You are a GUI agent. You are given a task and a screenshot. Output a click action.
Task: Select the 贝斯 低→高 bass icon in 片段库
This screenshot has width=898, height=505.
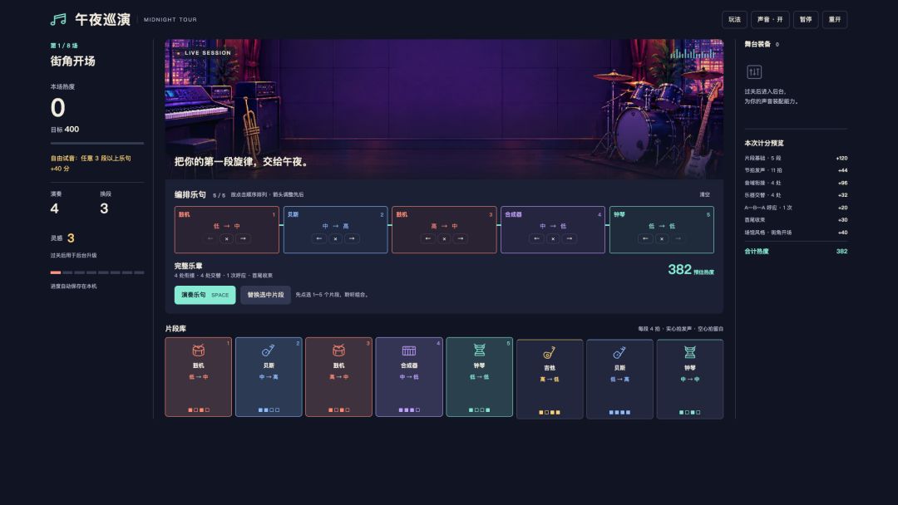coord(619,352)
